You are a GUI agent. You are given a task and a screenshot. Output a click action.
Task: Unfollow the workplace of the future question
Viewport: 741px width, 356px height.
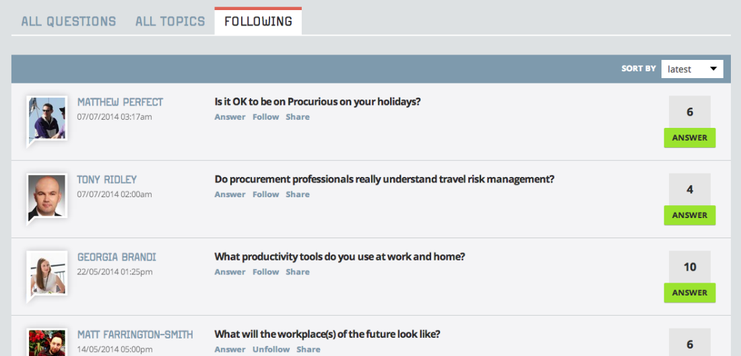(x=271, y=349)
